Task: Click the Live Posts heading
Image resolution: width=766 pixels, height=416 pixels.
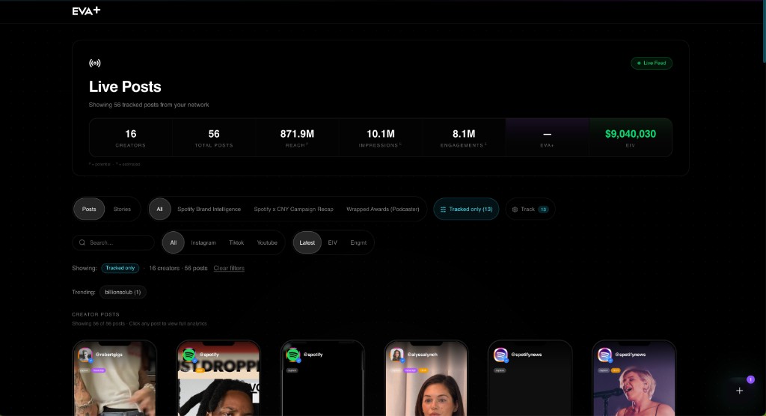Action: (x=125, y=87)
